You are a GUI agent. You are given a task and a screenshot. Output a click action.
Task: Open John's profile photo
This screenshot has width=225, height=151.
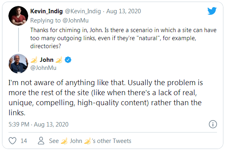click(x=18, y=63)
